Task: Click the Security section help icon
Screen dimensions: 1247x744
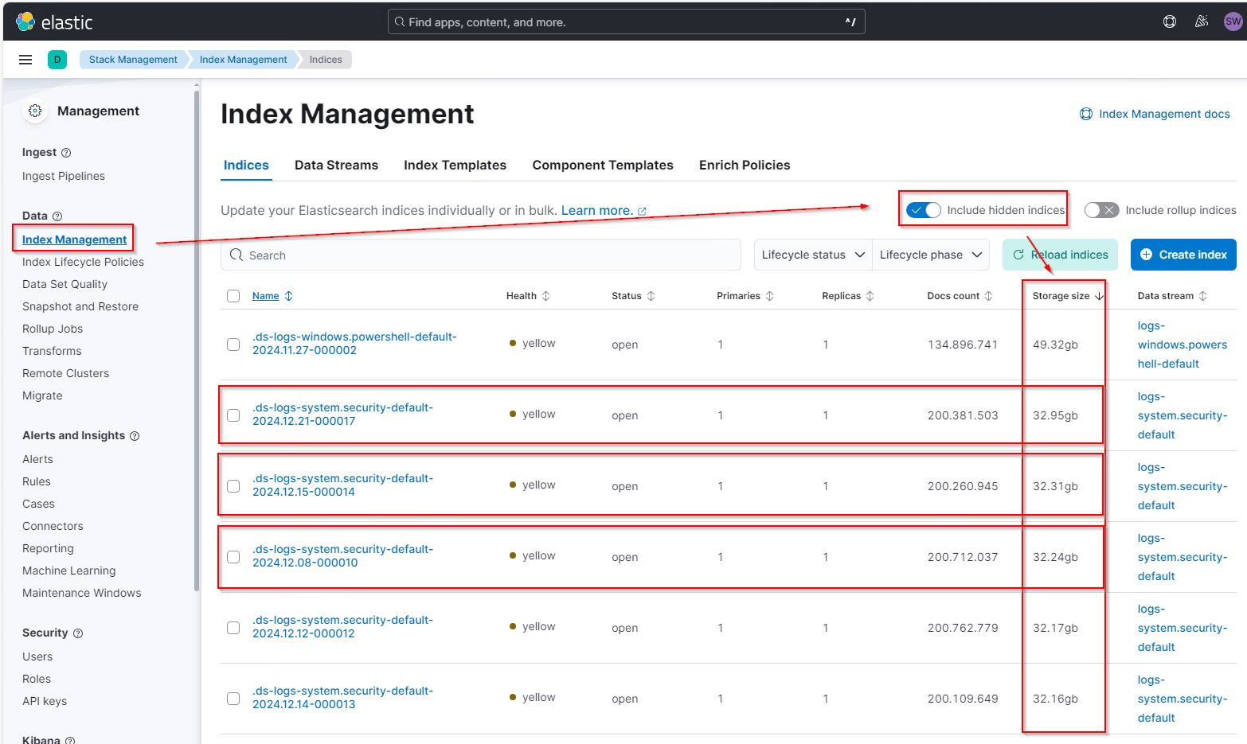Action: click(78, 633)
